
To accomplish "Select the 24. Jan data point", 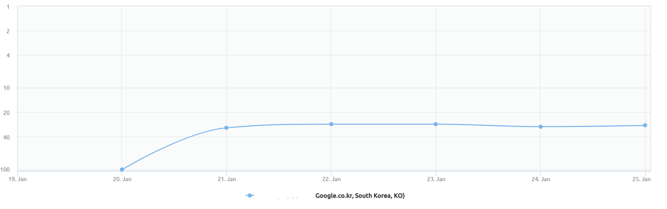I will click(x=540, y=127).
